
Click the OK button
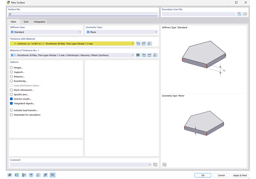click(203, 175)
